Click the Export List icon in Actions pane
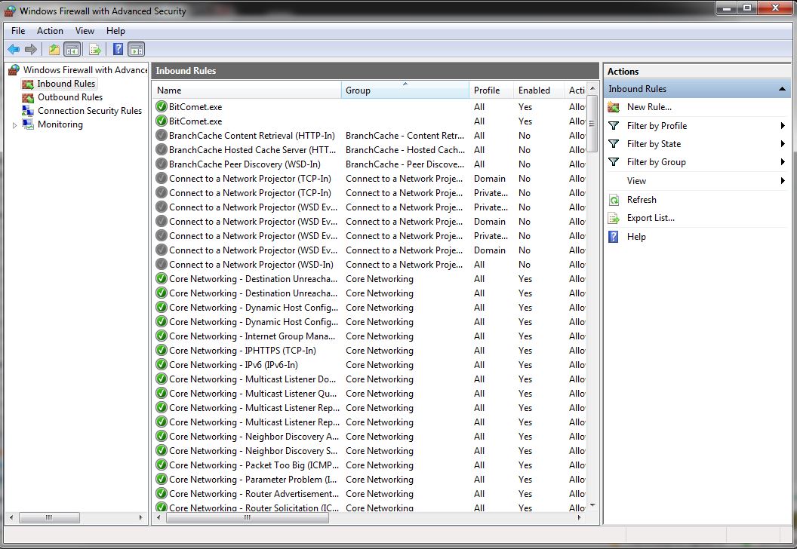Viewport: 797px width, 549px height. click(614, 219)
